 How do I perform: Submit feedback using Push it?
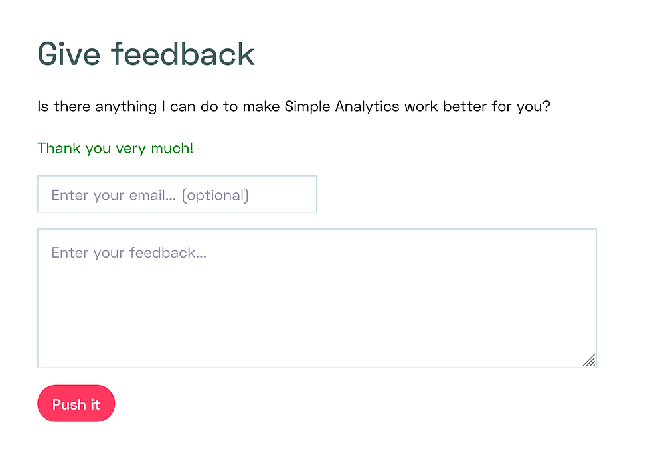point(76,404)
